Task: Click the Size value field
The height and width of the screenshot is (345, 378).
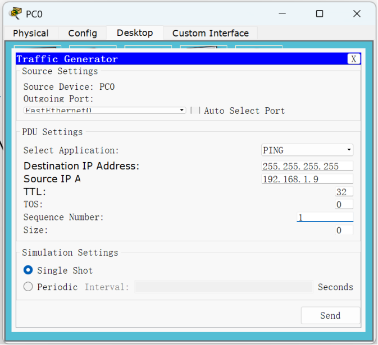Action: [x=344, y=230]
